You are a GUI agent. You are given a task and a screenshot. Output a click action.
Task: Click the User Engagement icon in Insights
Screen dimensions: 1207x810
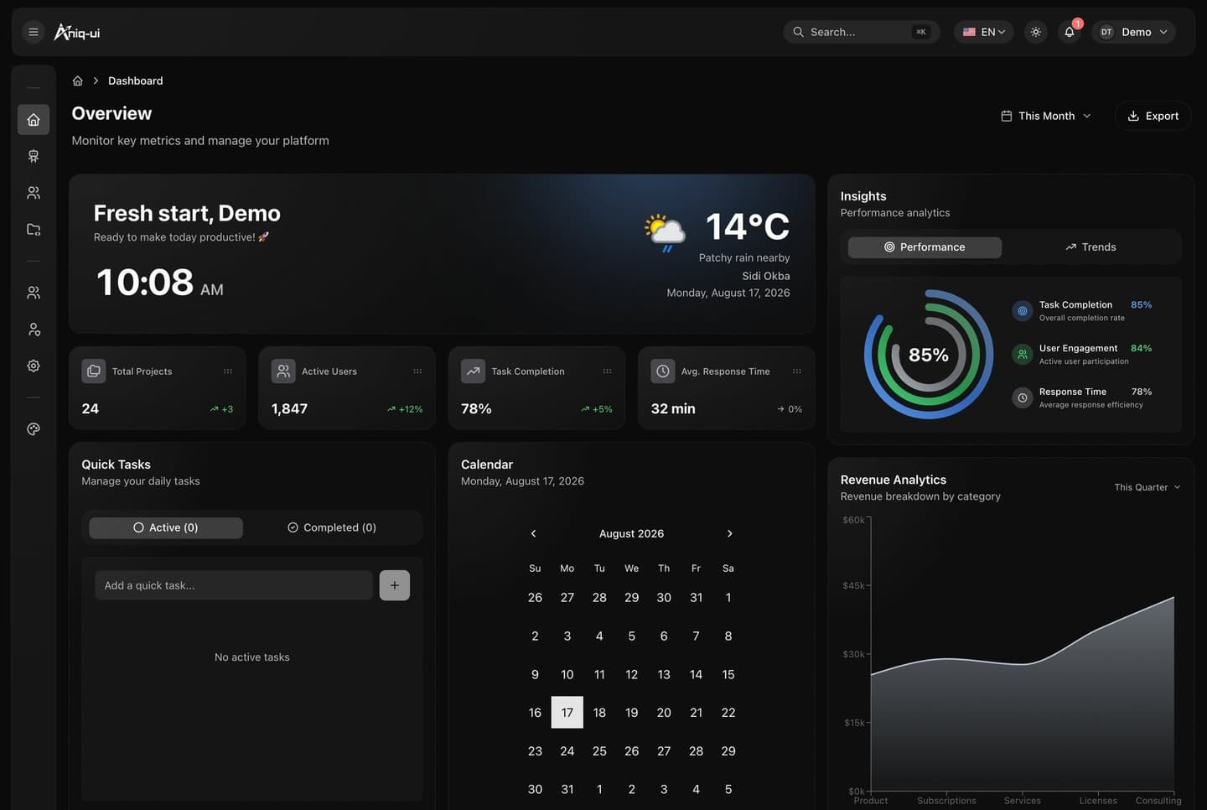[x=1022, y=354]
